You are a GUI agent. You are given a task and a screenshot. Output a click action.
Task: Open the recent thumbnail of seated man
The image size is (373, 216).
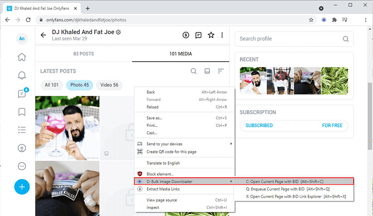[x=280, y=81]
